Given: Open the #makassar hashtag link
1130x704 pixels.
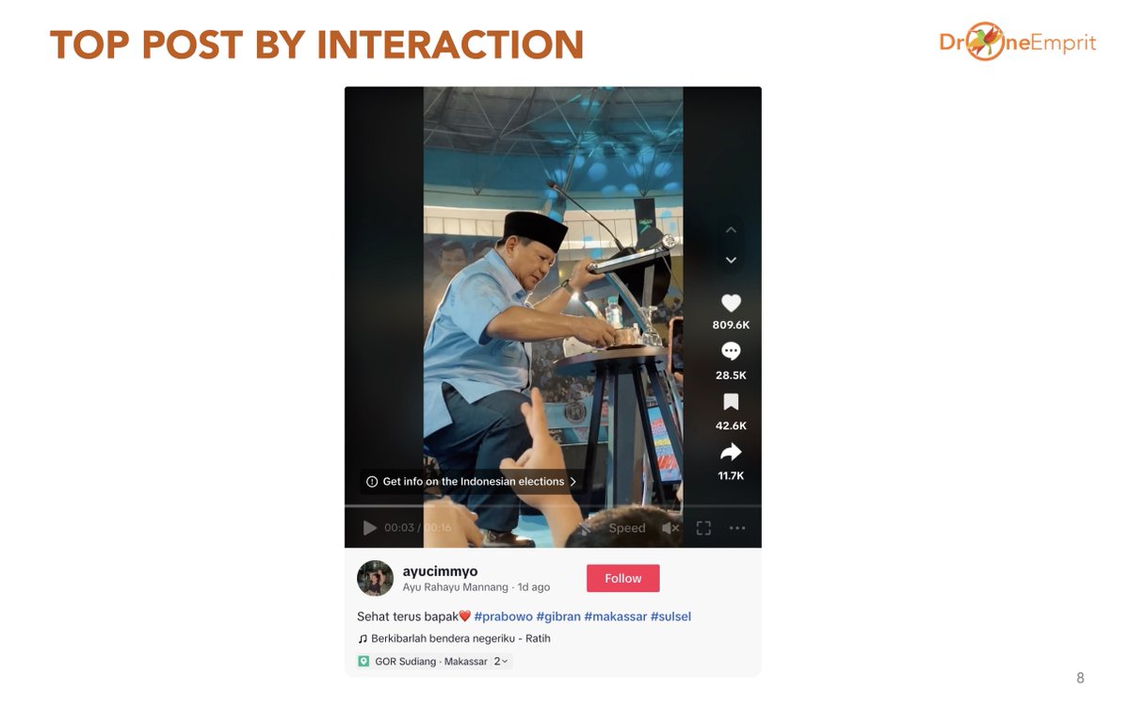Looking at the screenshot, I should 614,616.
